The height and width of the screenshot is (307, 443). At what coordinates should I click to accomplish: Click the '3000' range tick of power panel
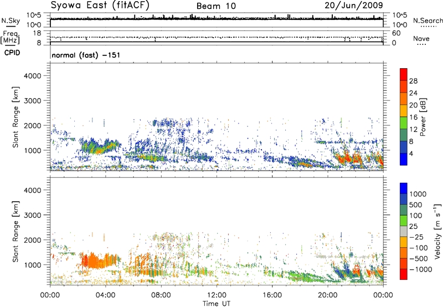(x=32, y=101)
